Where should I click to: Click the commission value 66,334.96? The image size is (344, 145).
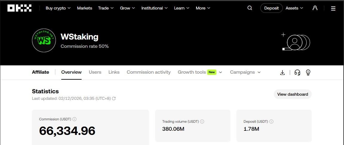tap(67, 131)
